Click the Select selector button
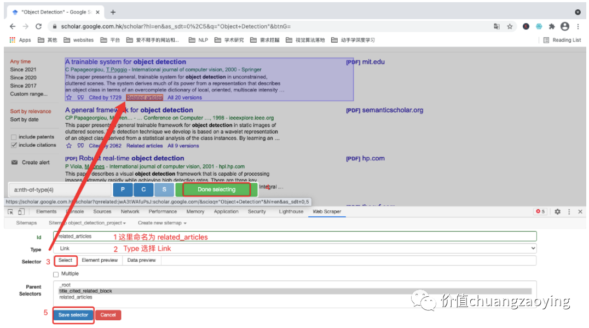Image resolution: width=589 pixels, height=328 pixels. [x=65, y=260]
